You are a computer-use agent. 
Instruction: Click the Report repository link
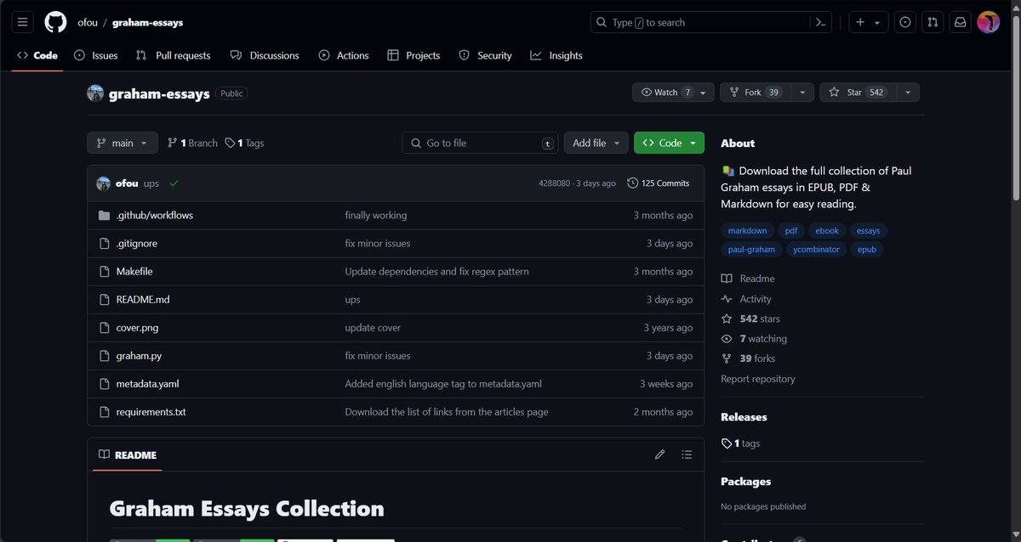coord(758,379)
